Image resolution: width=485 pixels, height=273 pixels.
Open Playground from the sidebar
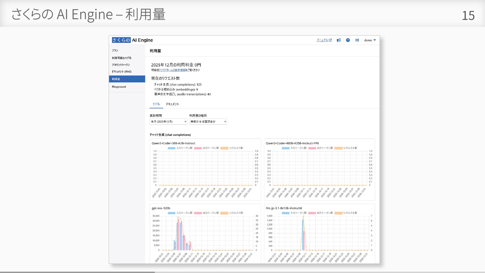[x=119, y=87]
